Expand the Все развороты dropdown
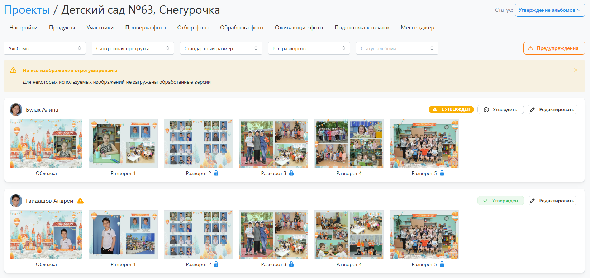 coord(309,48)
